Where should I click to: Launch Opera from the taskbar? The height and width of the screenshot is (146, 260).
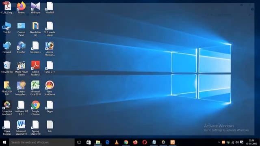coord(145,142)
